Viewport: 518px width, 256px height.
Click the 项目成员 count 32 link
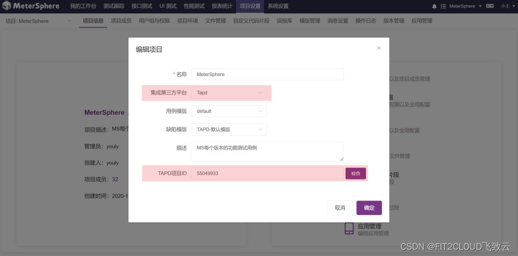click(x=115, y=179)
